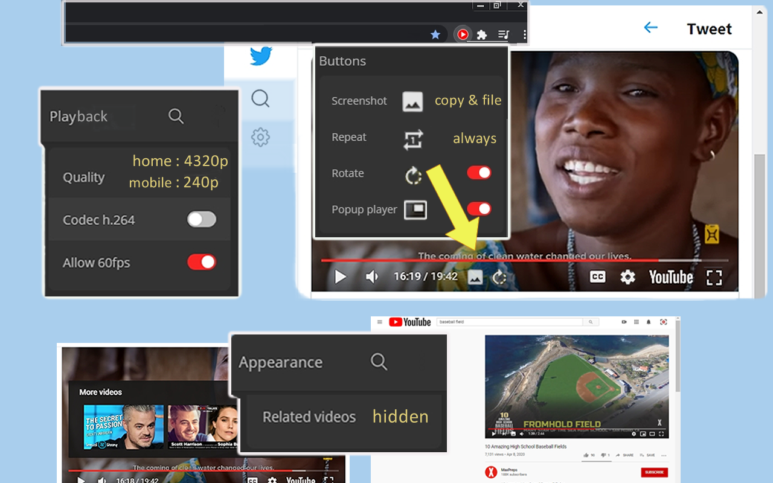This screenshot has height=483, width=773.
Task: Enter fullscreen using the player icon
Action: pos(714,277)
